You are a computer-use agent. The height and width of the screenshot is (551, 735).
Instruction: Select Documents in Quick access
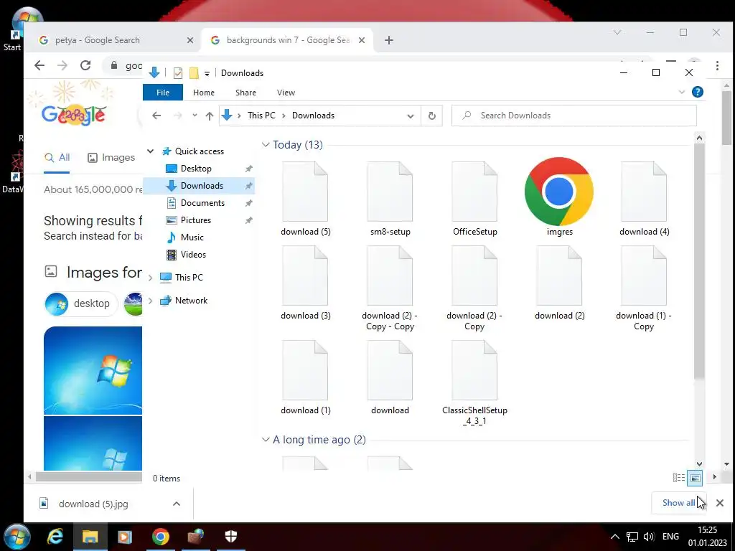click(202, 203)
